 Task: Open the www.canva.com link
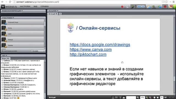tap(90, 50)
